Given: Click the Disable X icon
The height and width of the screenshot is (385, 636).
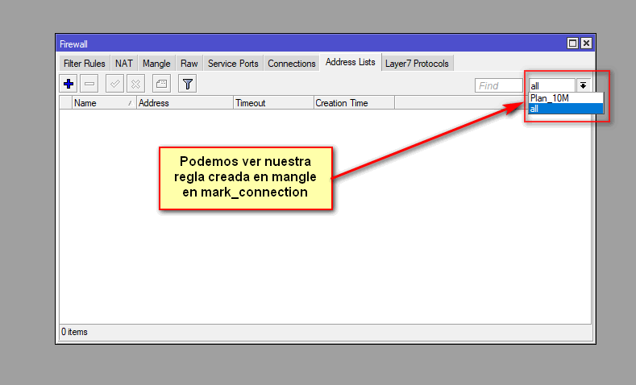Looking at the screenshot, I should [x=136, y=84].
